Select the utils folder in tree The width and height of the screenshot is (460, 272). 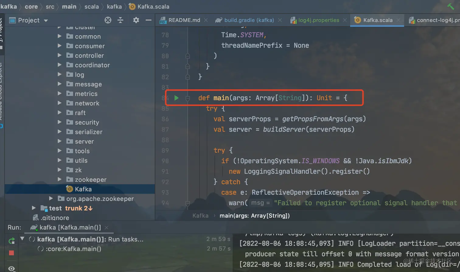[81, 160]
